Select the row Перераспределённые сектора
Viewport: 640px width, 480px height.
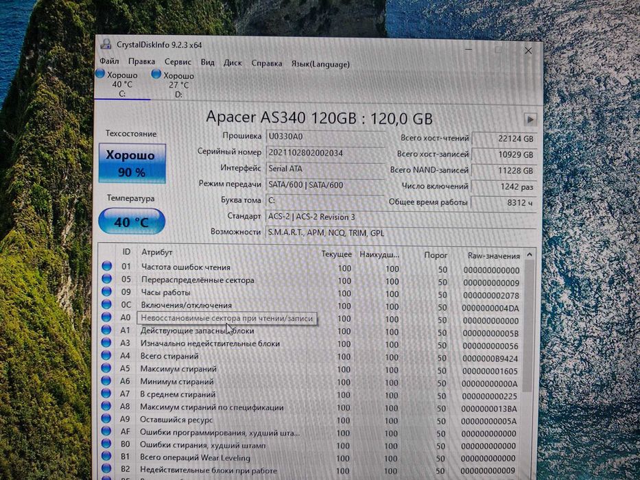311,280
